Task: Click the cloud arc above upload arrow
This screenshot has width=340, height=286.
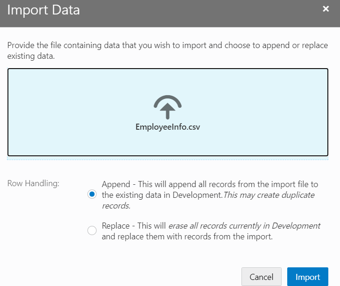Action: click(x=168, y=100)
